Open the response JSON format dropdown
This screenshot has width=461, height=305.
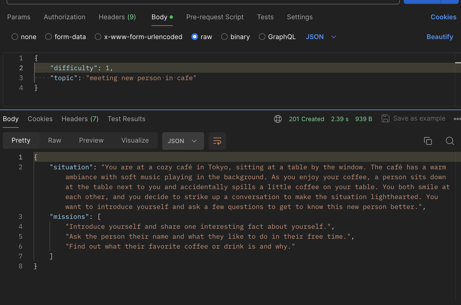(183, 141)
